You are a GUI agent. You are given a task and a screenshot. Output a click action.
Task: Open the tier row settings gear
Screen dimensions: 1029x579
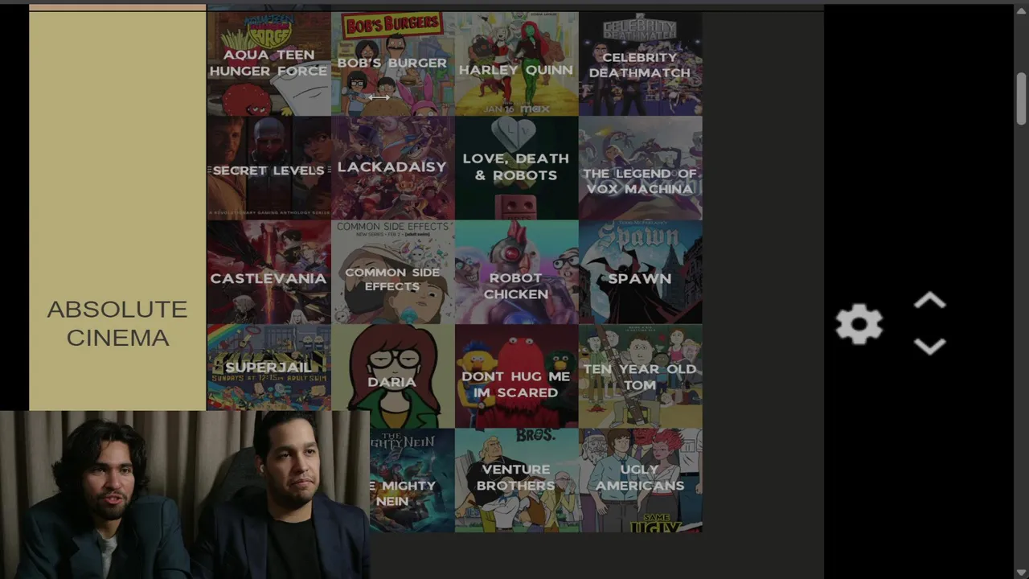[859, 324]
